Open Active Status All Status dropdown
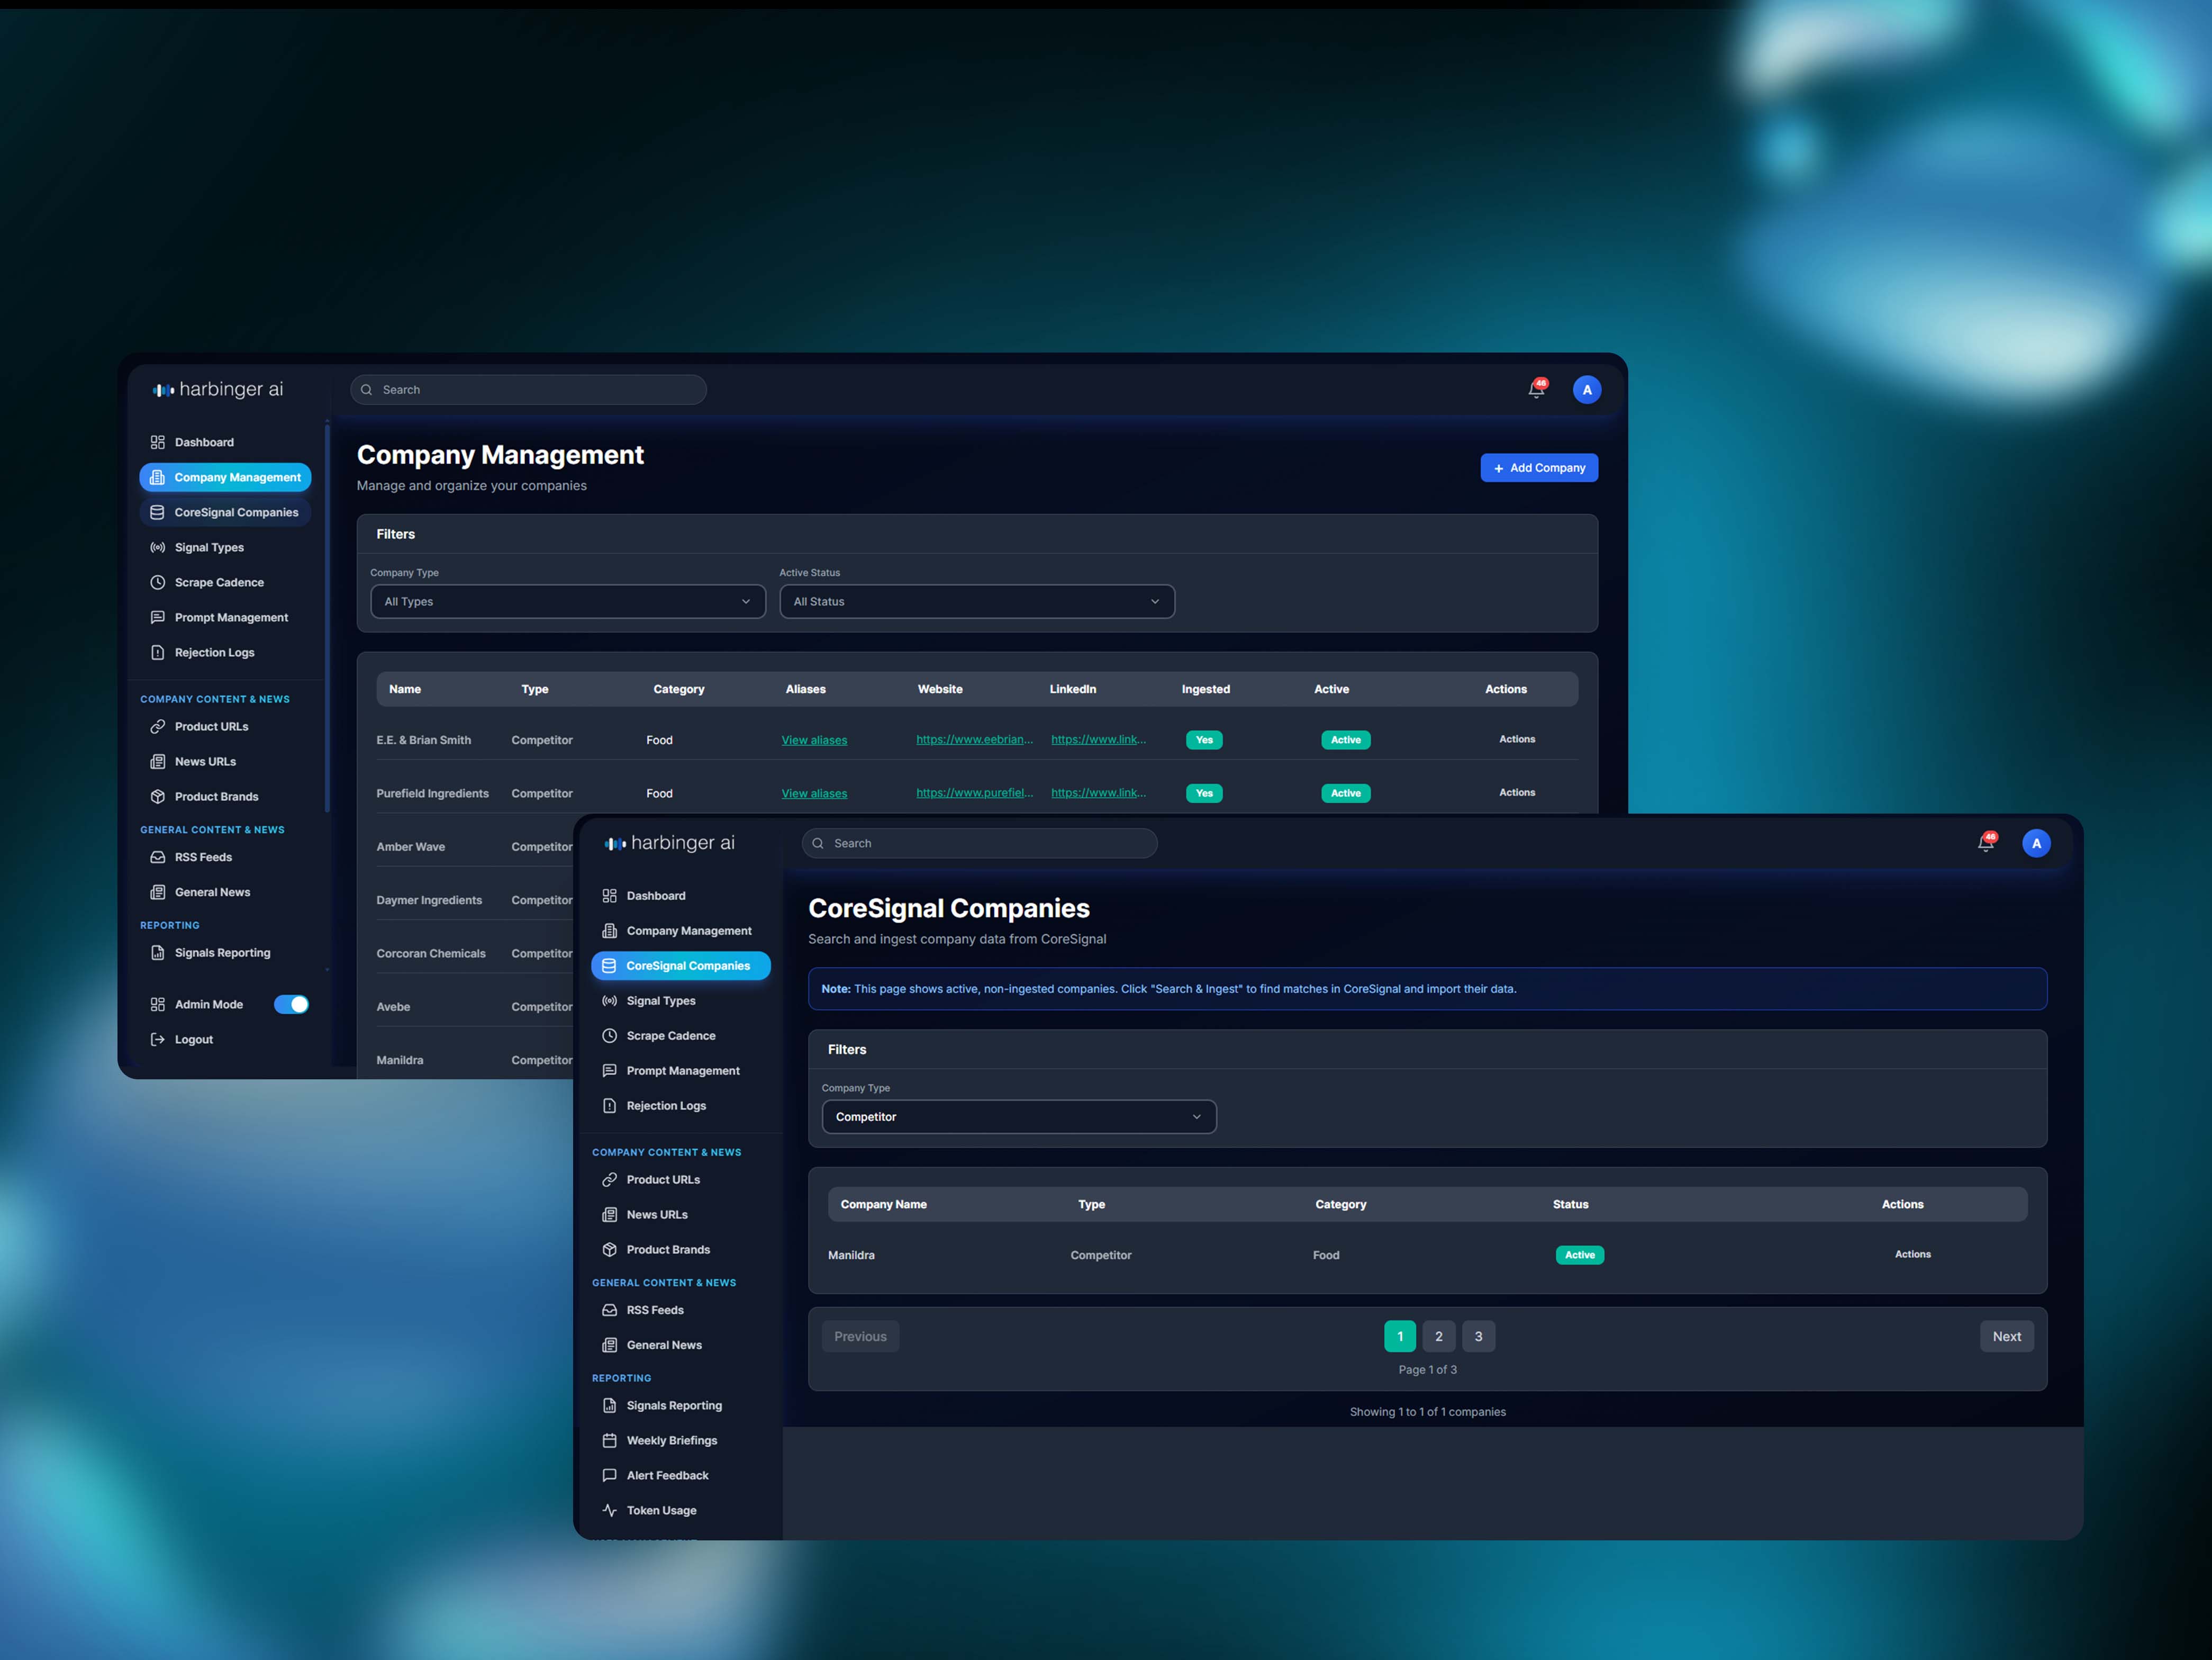This screenshot has width=2212, height=1660. [977, 601]
